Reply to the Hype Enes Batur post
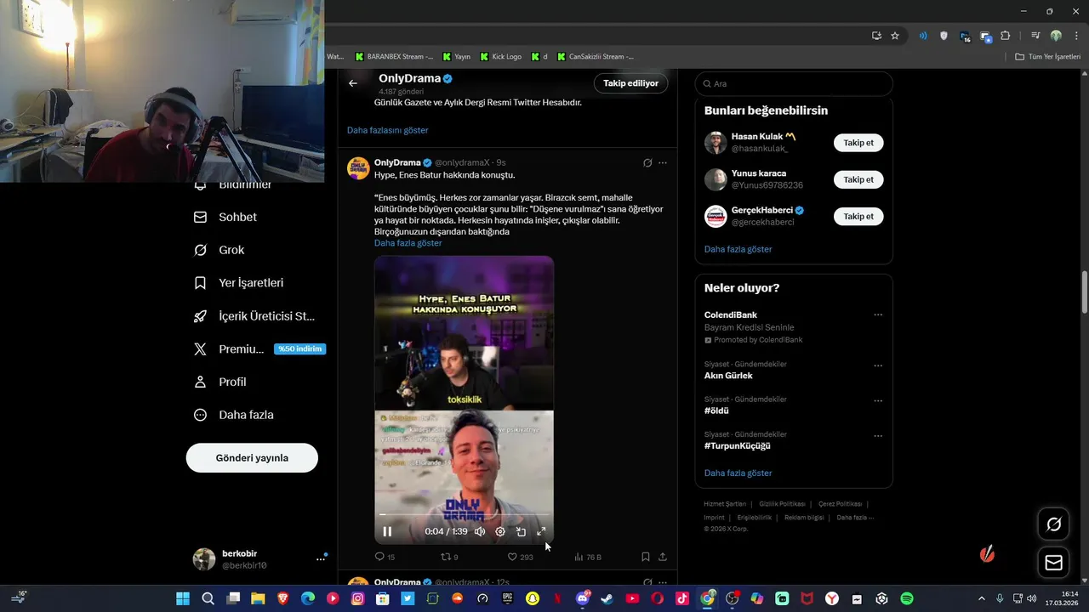The height and width of the screenshot is (612, 1089). (385, 557)
